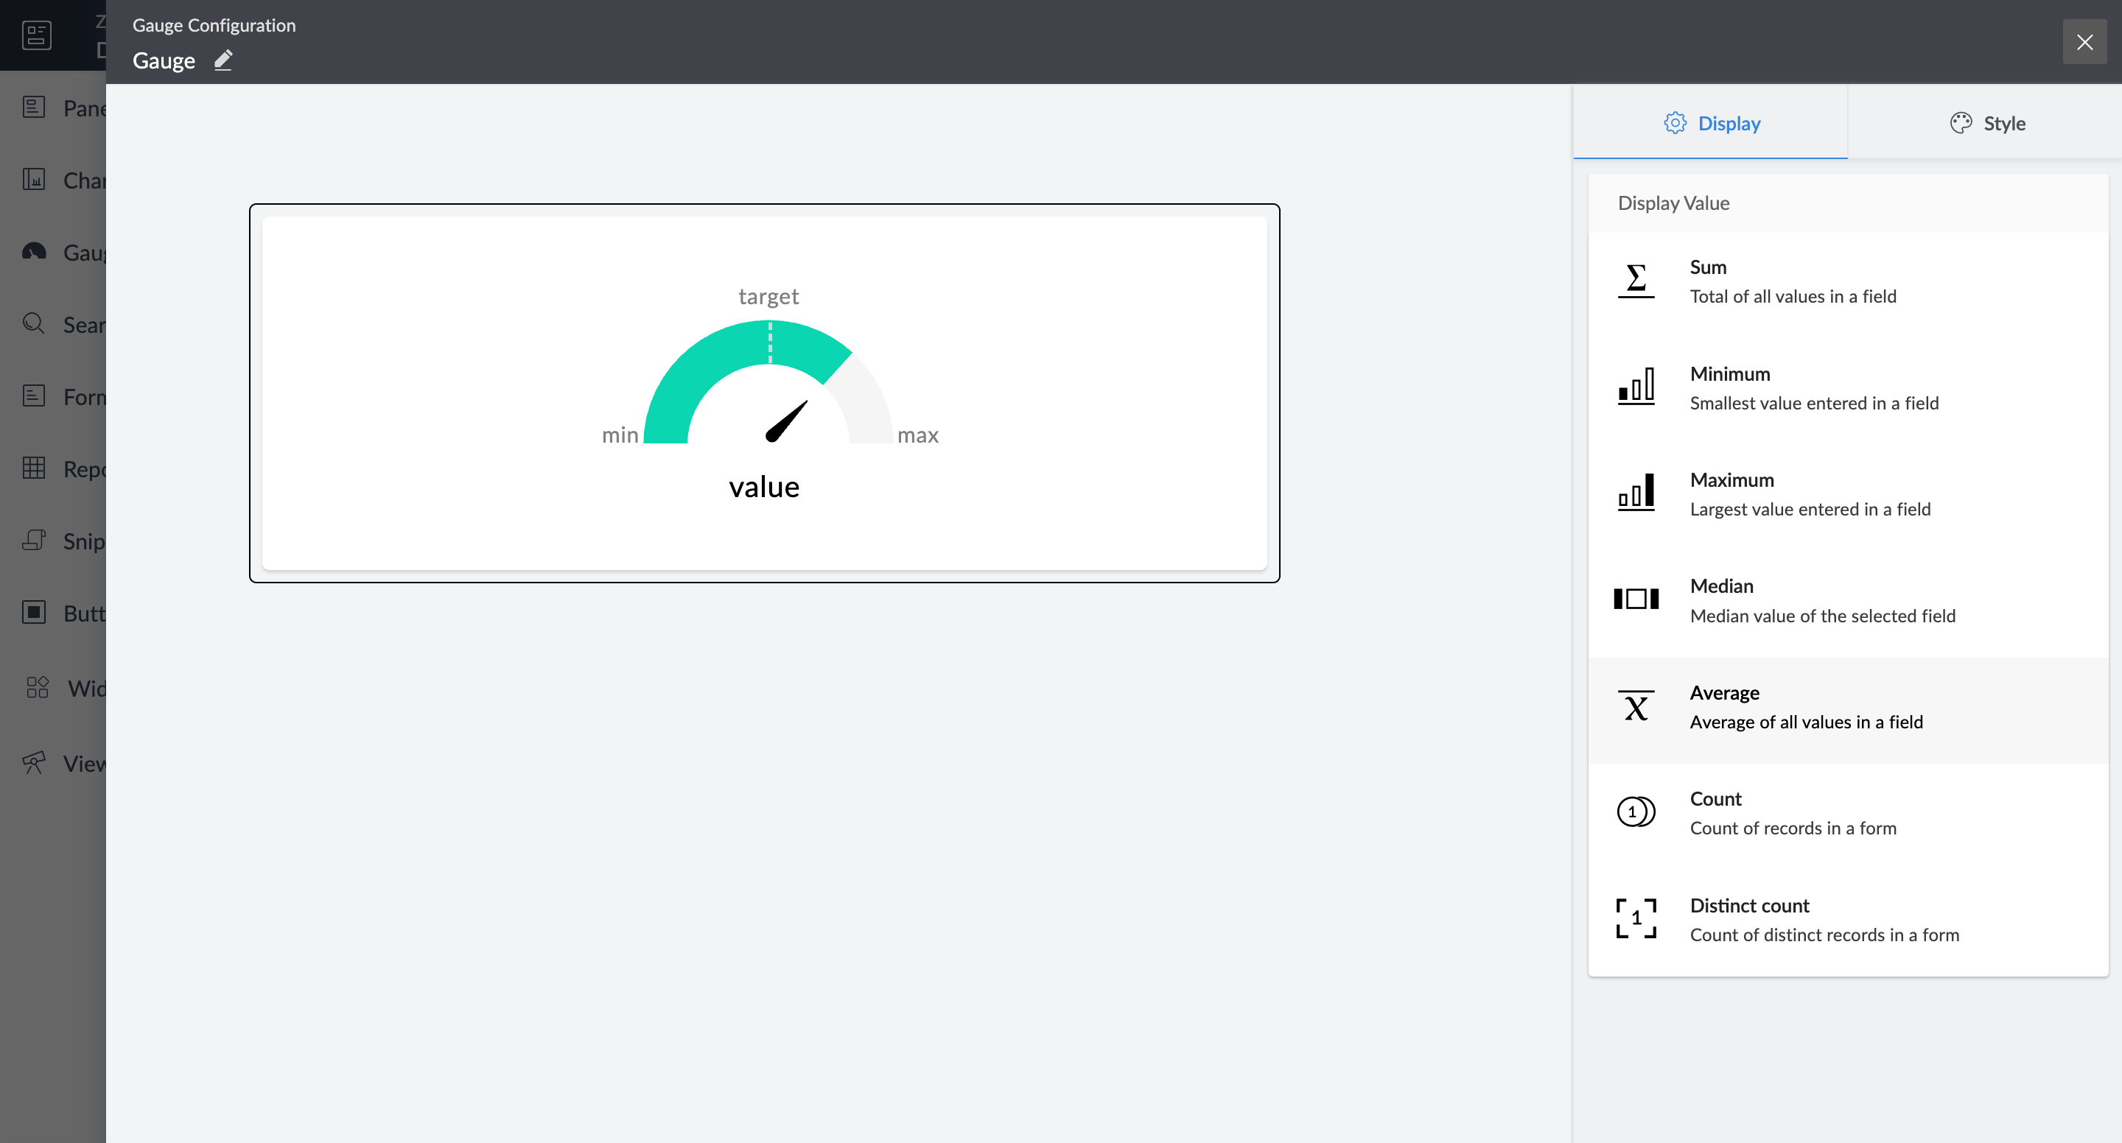
Task: Click the gauge preview card
Action: [x=763, y=393]
